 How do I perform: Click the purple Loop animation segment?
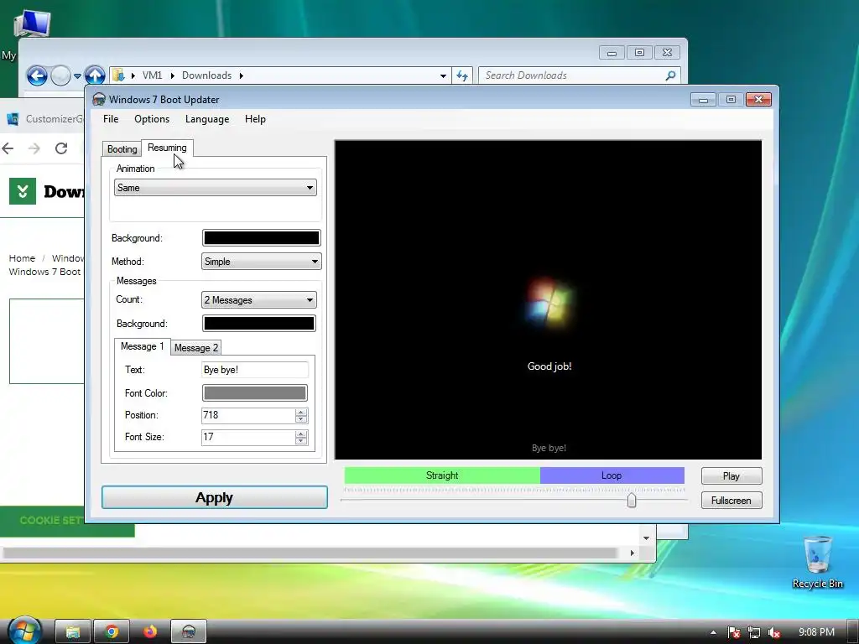tap(612, 475)
